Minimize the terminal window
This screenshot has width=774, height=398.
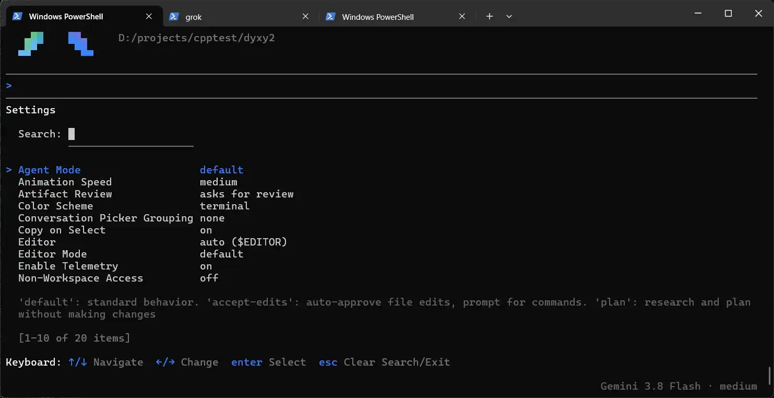(x=698, y=14)
